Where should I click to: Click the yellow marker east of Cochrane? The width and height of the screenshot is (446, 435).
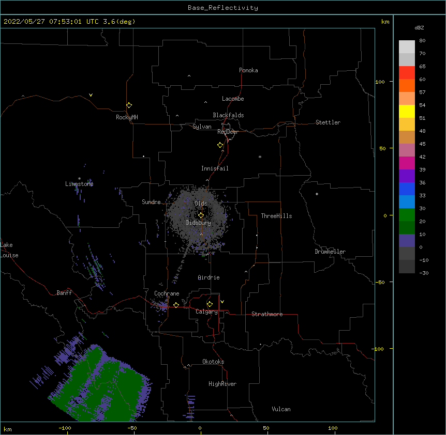176,305
